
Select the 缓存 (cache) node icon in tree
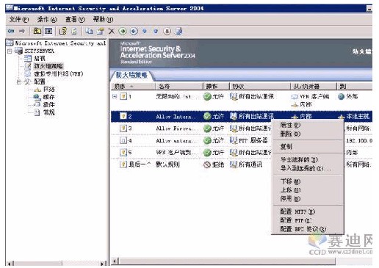click(x=37, y=97)
